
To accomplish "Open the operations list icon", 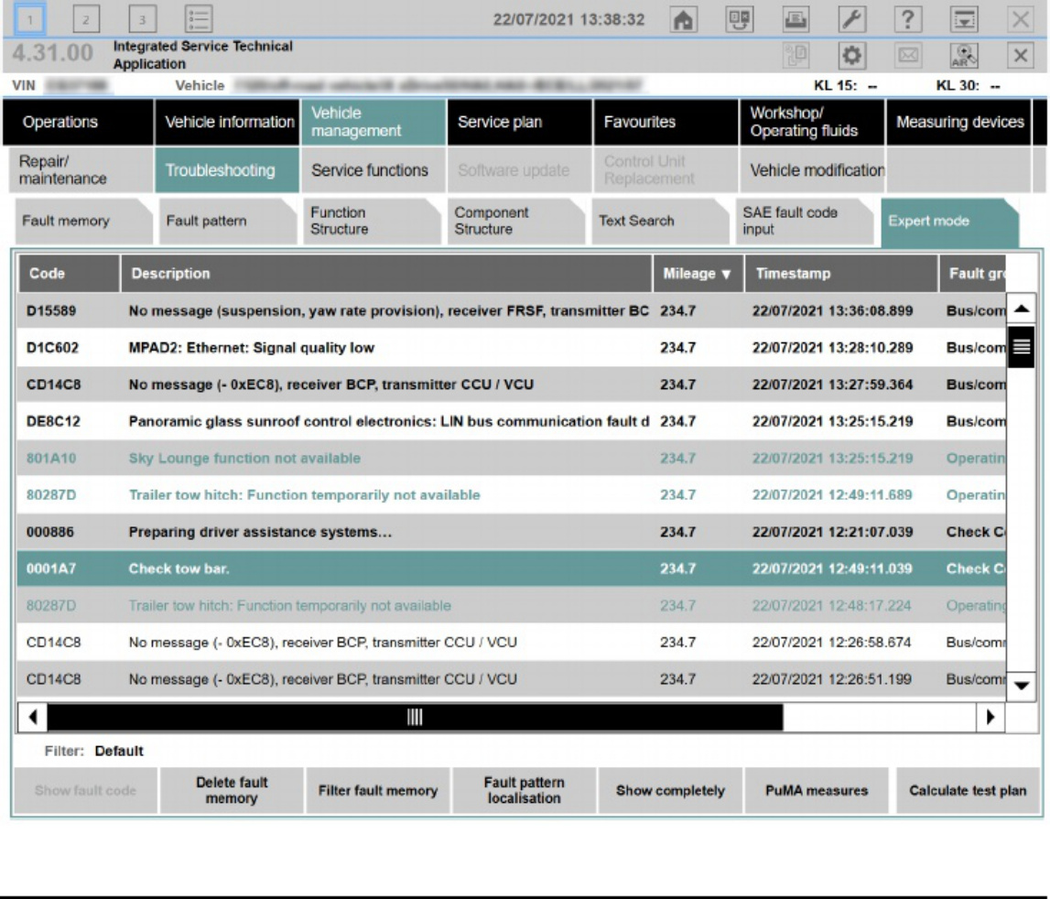I will click(199, 19).
